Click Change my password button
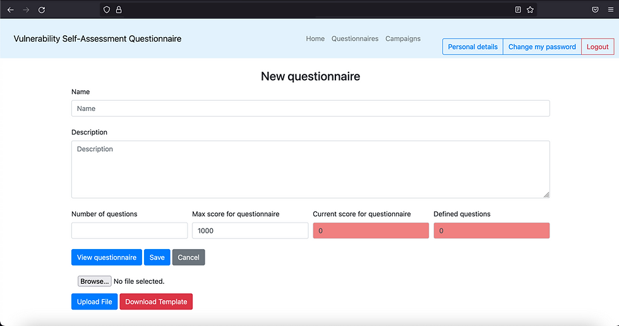The width and height of the screenshot is (619, 326). click(542, 47)
